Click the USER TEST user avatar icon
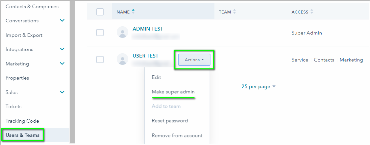370x145 pixels. point(122,59)
